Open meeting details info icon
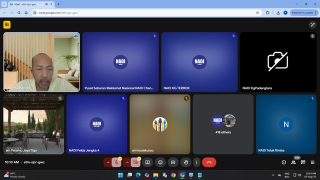320x180 pixels. tap(283, 162)
